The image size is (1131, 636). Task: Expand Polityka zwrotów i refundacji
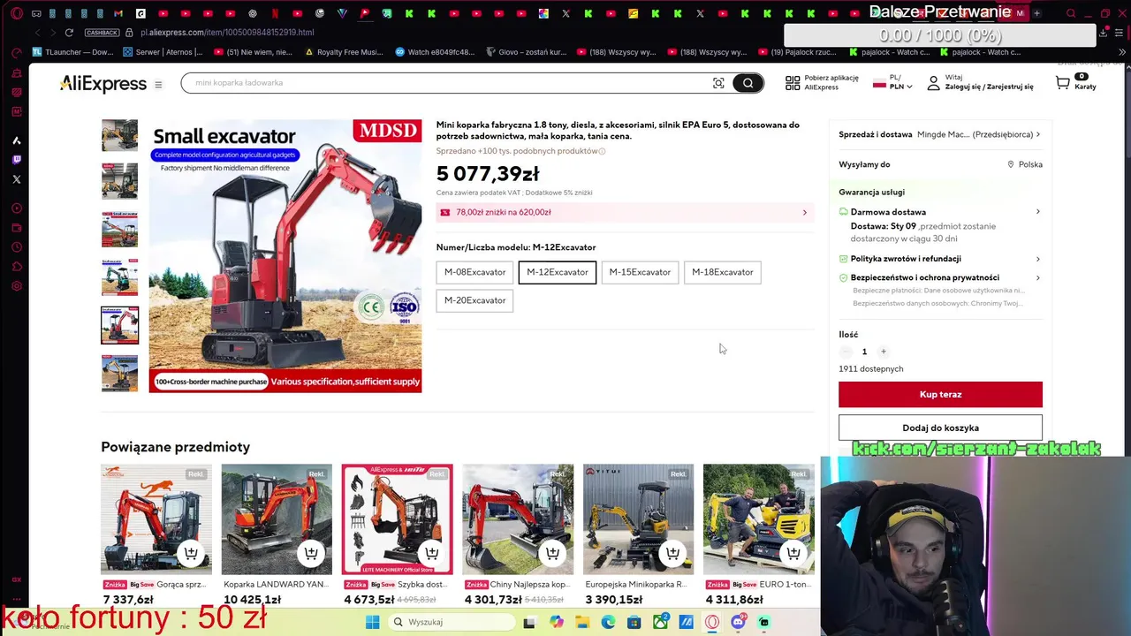click(x=1038, y=259)
